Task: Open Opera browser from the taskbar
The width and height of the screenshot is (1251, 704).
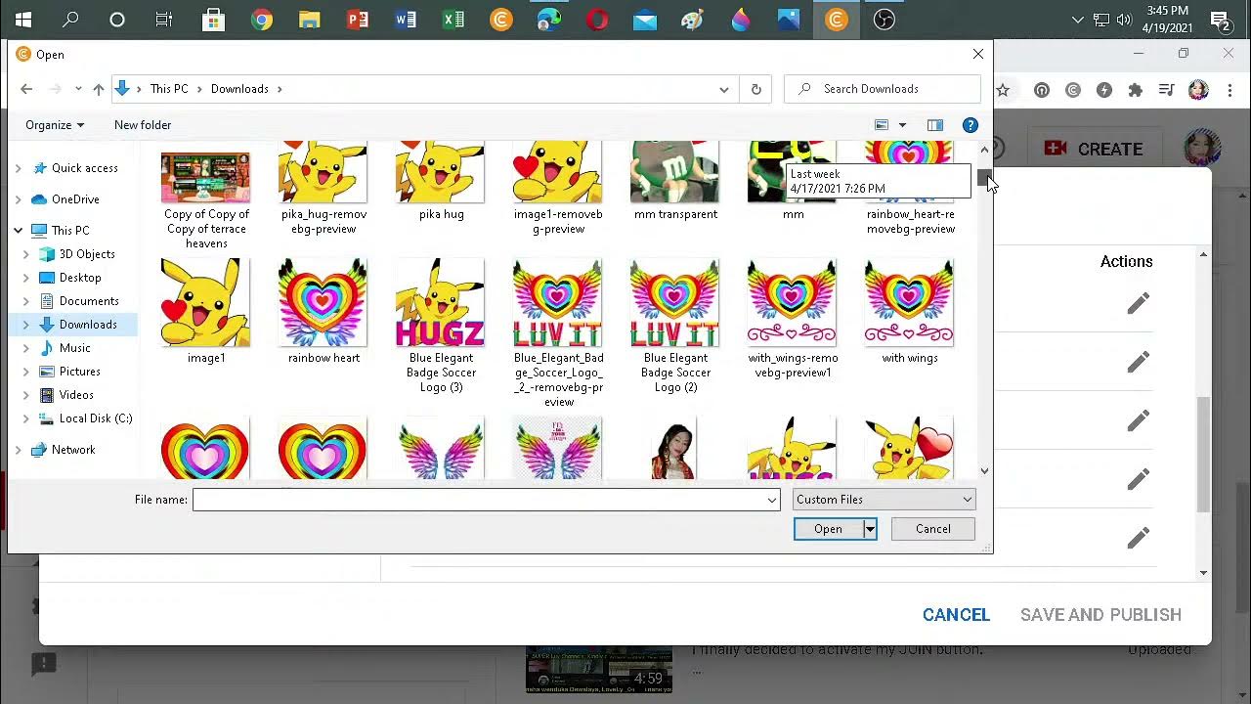Action: pos(597,20)
